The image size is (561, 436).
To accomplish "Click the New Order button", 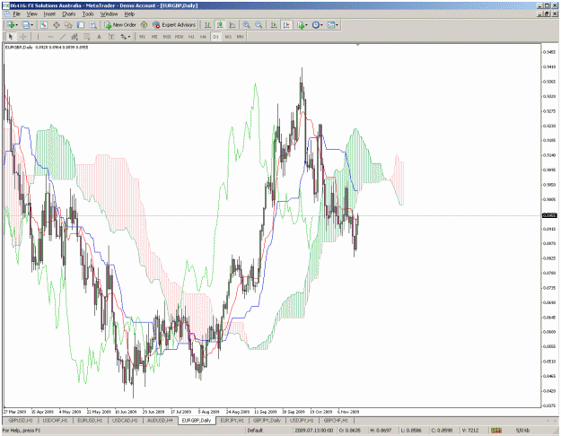I will pos(120,25).
